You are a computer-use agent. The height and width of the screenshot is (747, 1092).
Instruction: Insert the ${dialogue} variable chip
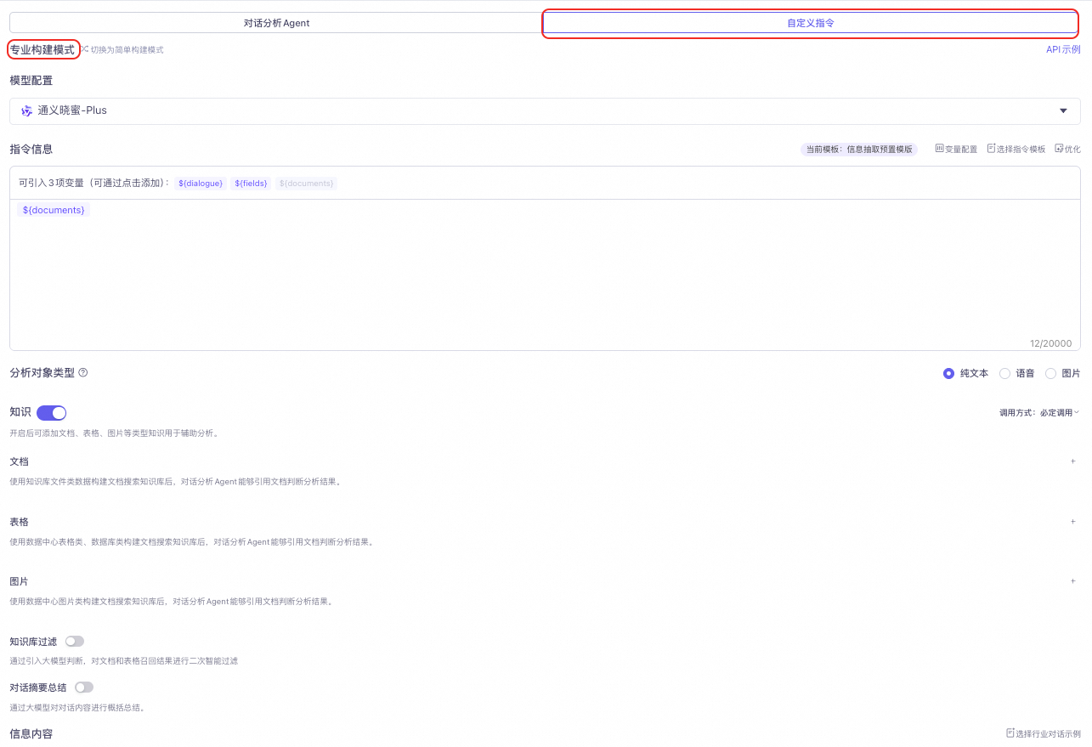(x=201, y=184)
